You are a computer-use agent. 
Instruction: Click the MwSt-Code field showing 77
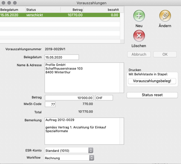pos(50,104)
